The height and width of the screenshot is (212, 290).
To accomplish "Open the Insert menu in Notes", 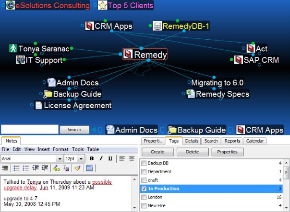I will [x=44, y=149].
